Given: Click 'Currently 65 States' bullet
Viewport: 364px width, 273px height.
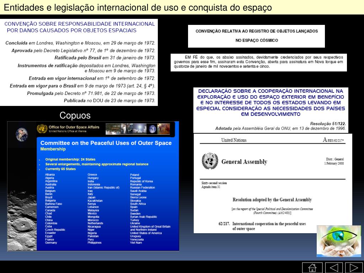Looking at the screenshot, I should tap(60, 169).
